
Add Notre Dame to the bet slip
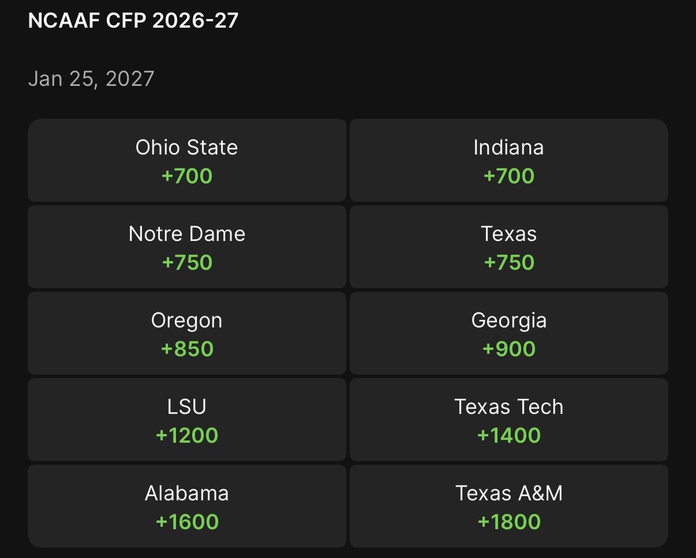(186, 247)
